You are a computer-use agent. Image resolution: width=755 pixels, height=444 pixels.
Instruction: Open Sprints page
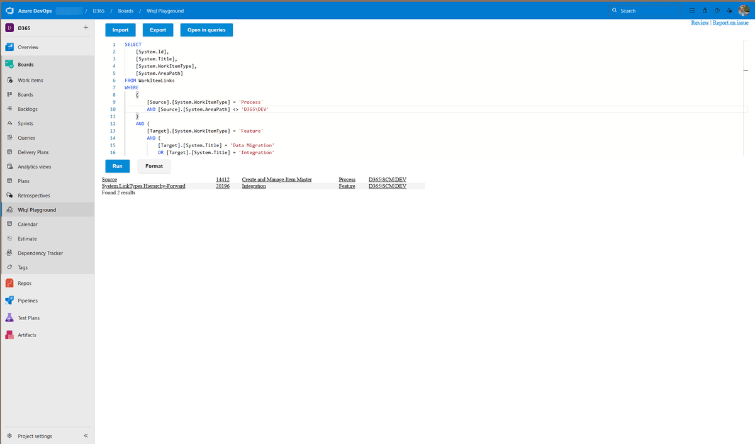click(x=47, y=123)
